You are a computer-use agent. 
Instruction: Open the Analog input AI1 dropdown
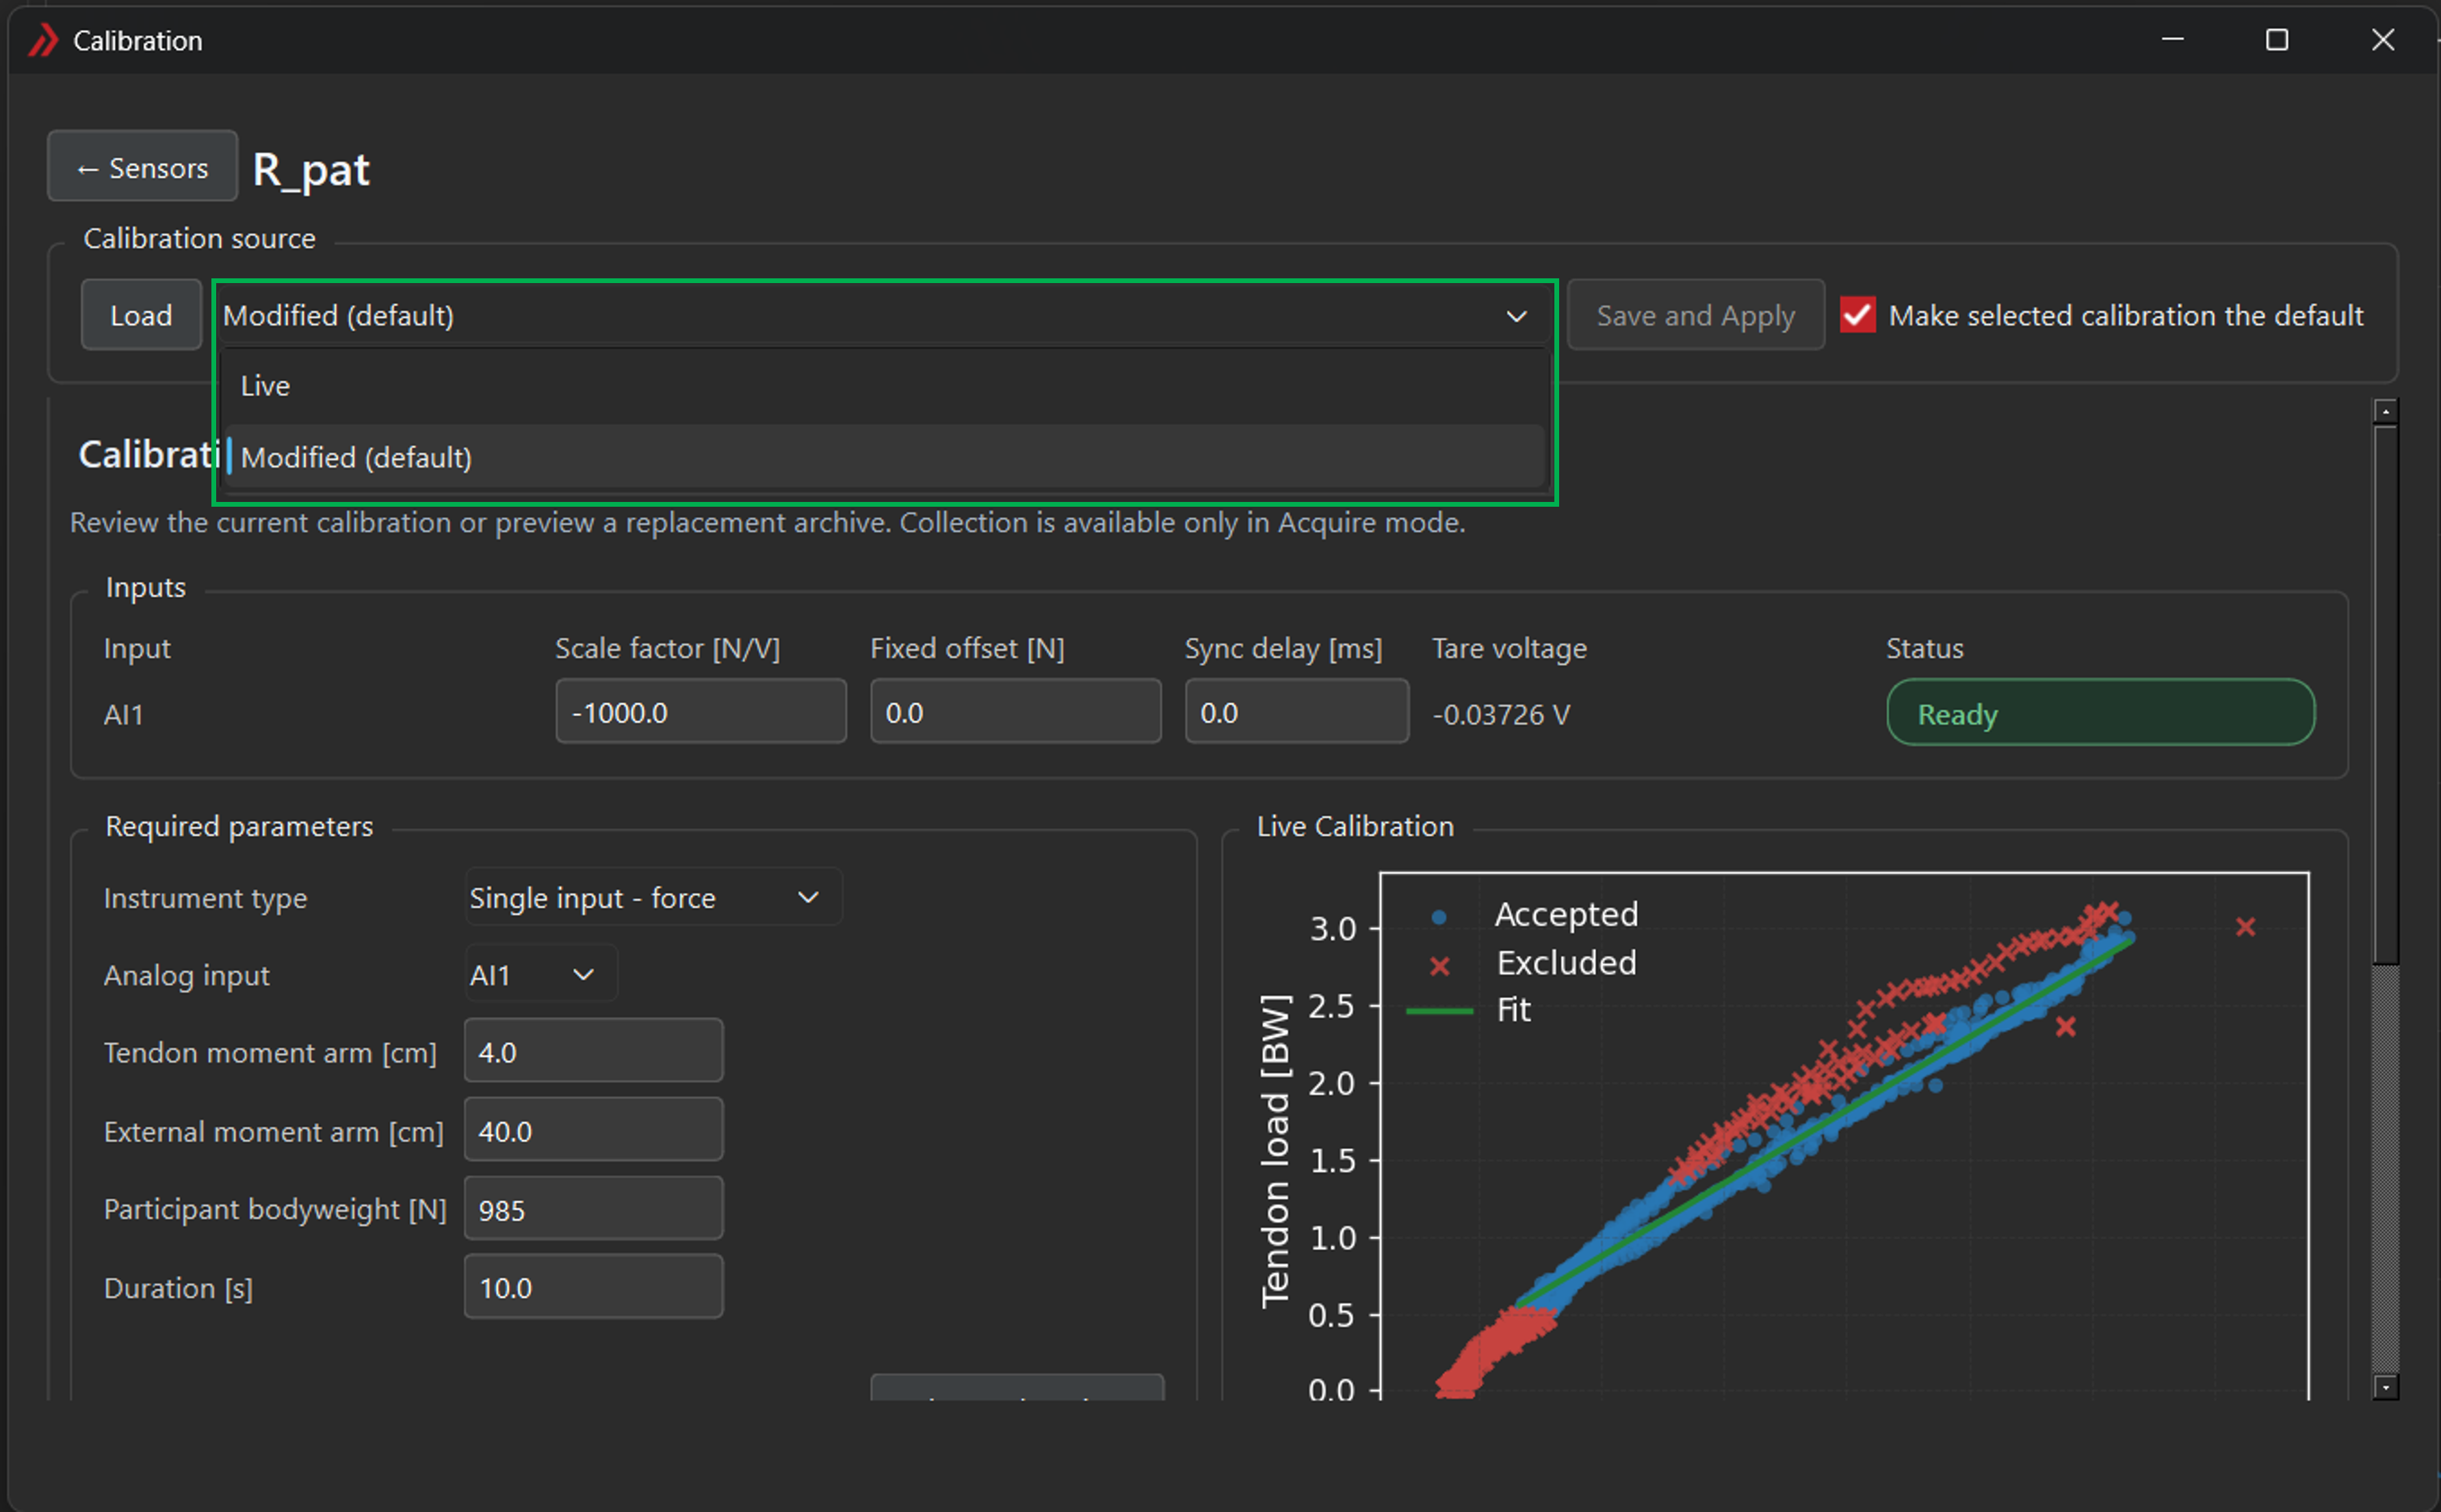pos(541,974)
